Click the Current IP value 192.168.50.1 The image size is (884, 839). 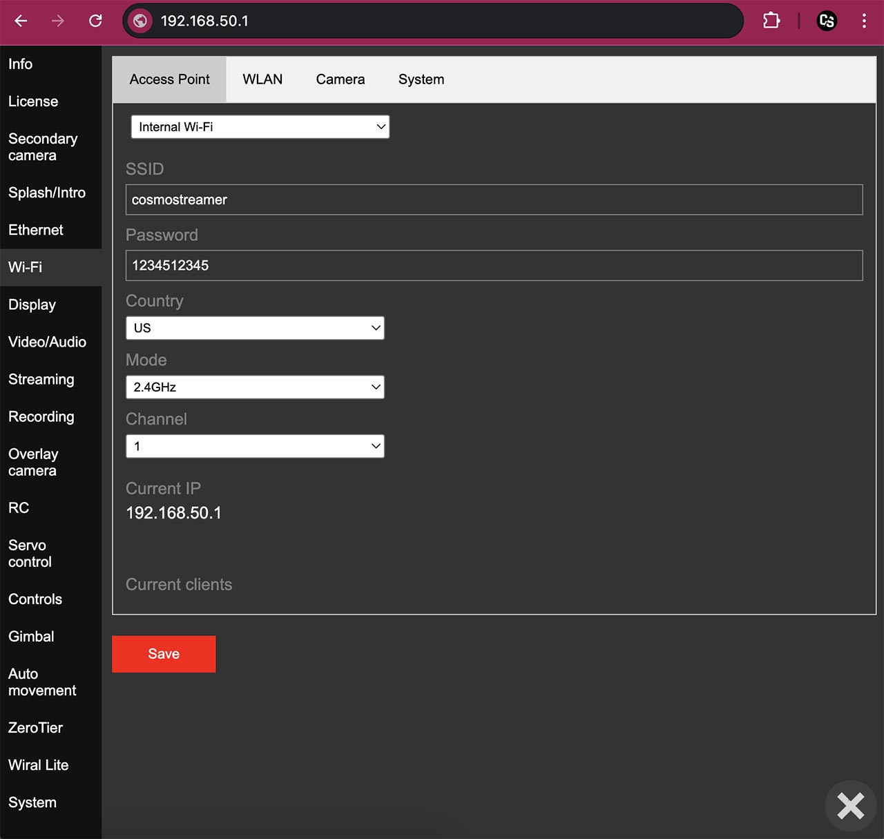(173, 512)
